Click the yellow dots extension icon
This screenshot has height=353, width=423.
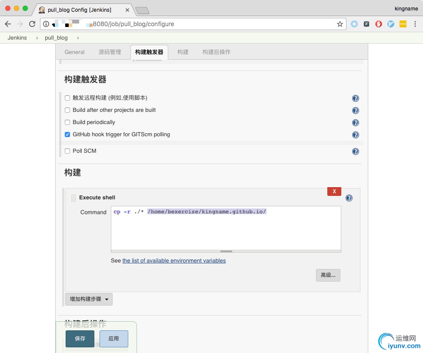(x=403, y=24)
